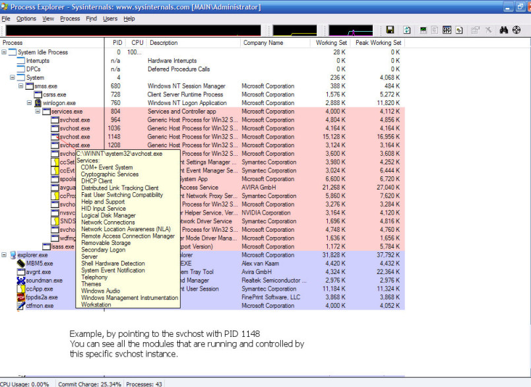Screen dimensions: 531x387
Task: Click 'Alex van Kaam' company name cell
Action: point(260,264)
